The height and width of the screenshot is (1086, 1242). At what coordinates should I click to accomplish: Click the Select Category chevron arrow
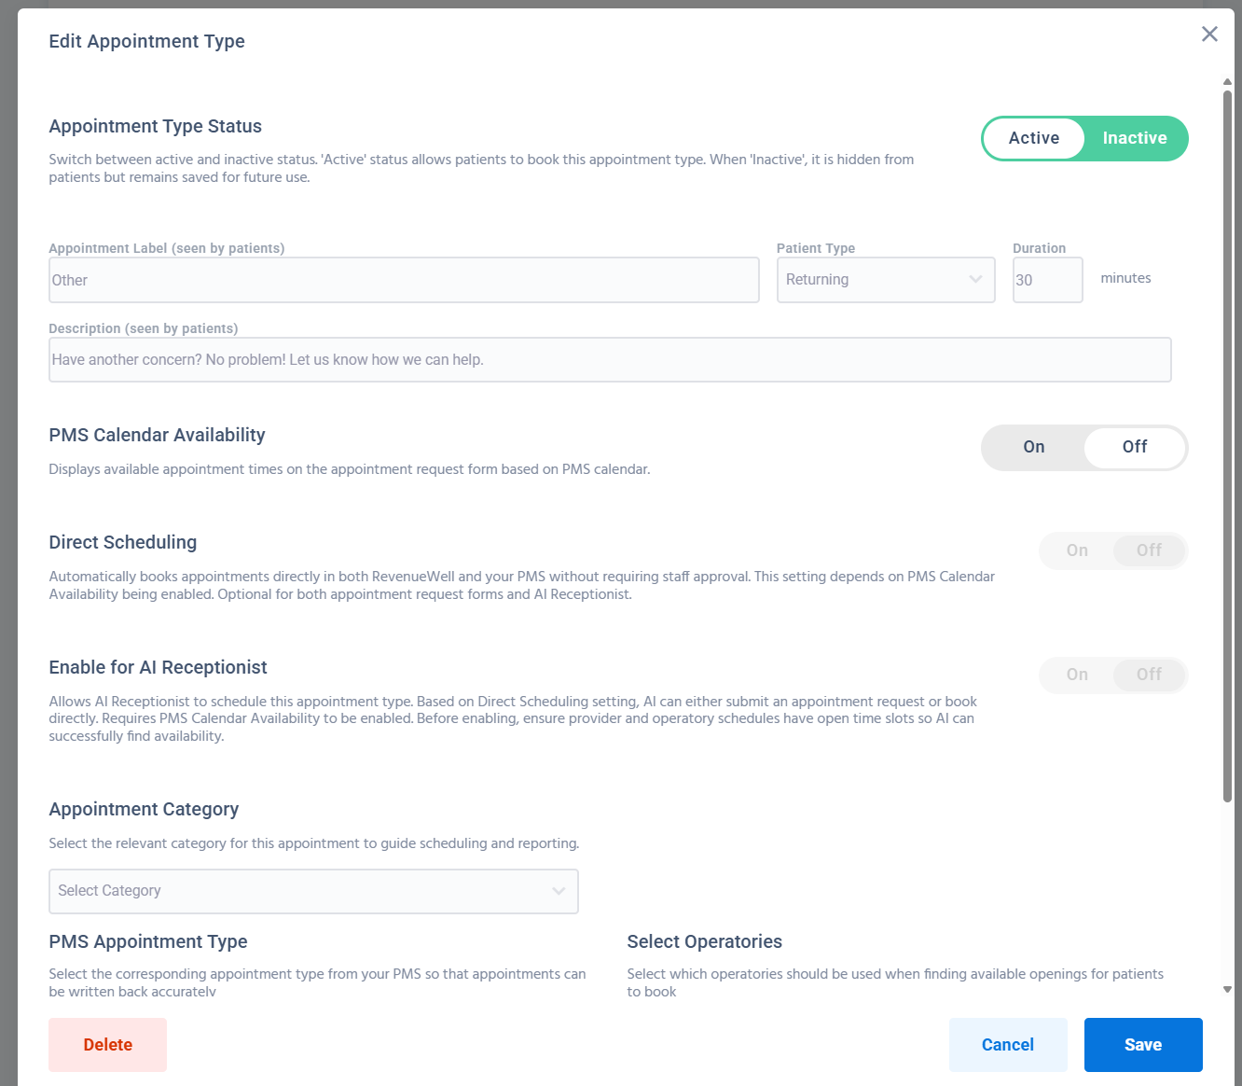(x=559, y=891)
